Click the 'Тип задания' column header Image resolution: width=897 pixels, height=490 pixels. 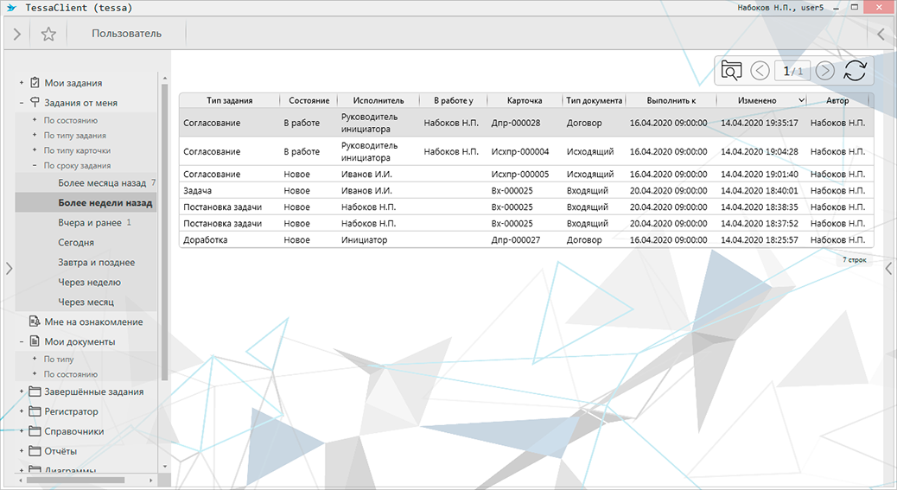pos(229,101)
